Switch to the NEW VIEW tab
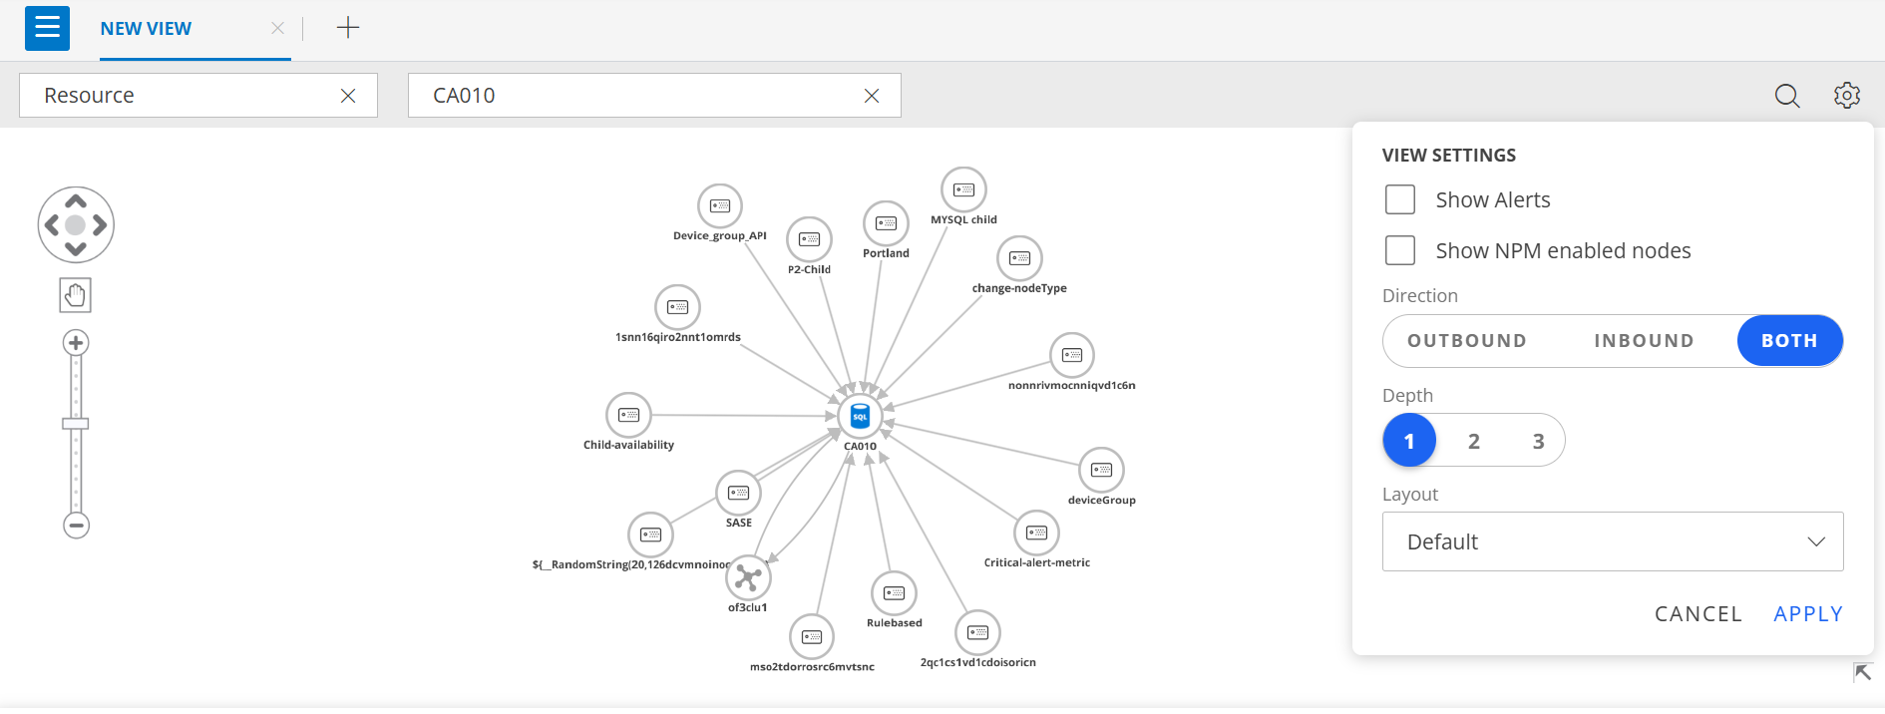 [x=146, y=29]
